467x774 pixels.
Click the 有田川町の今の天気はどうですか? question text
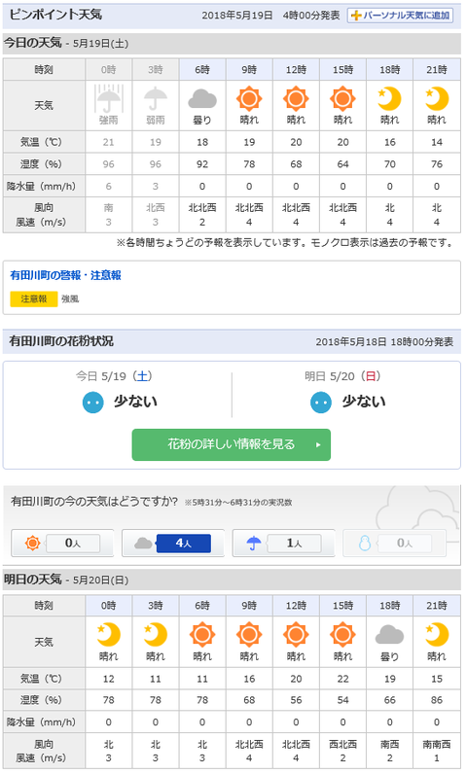(x=93, y=502)
